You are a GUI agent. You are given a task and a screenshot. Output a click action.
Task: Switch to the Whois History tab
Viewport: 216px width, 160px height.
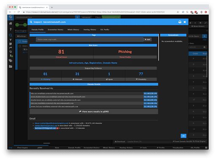point(73,29)
